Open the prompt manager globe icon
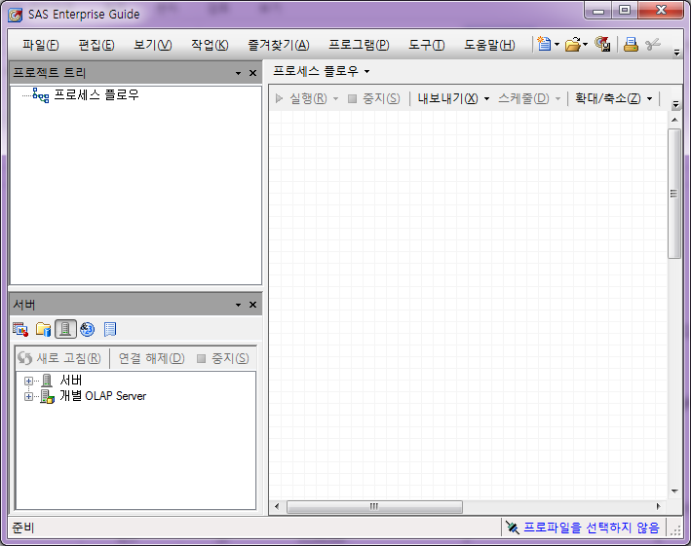Image resolution: width=691 pixels, height=546 pixels. click(x=88, y=329)
